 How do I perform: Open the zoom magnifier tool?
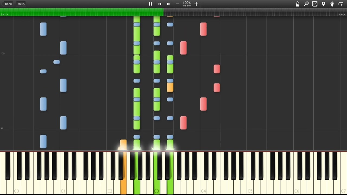306,4
